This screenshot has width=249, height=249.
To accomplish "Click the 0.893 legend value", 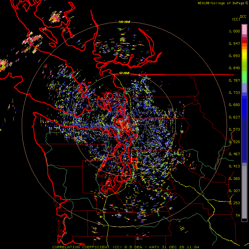I will click(x=234, y=56).
